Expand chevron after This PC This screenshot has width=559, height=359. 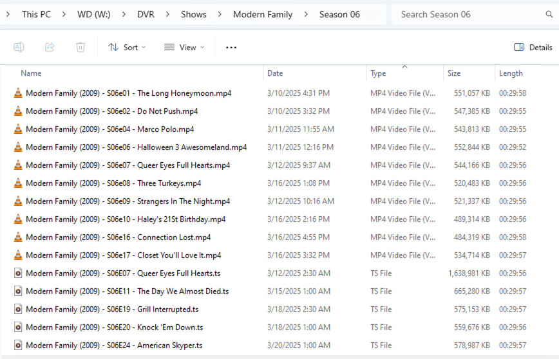(64, 14)
